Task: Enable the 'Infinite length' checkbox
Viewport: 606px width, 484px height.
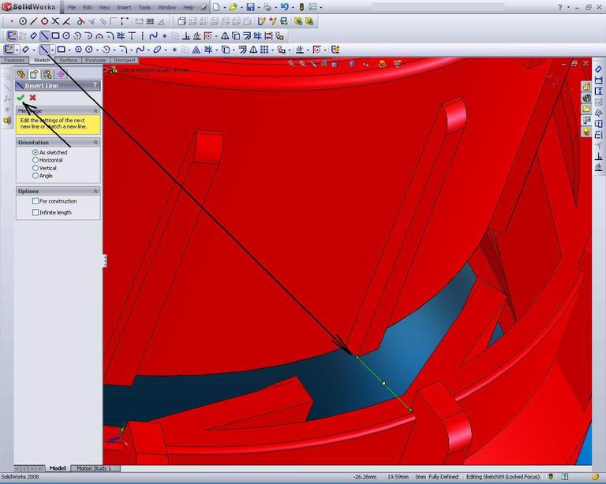Action: click(36, 212)
